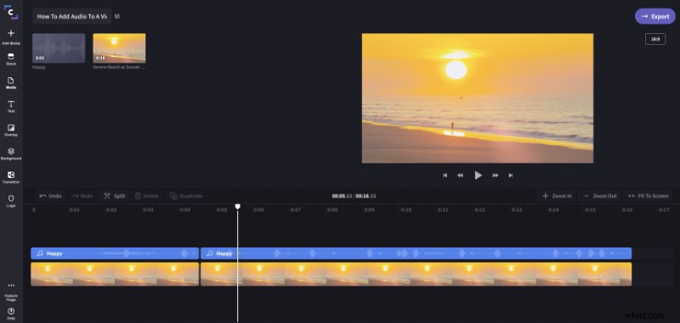Open the Background panel in sidebar
This screenshot has width=680, height=323.
click(x=11, y=154)
